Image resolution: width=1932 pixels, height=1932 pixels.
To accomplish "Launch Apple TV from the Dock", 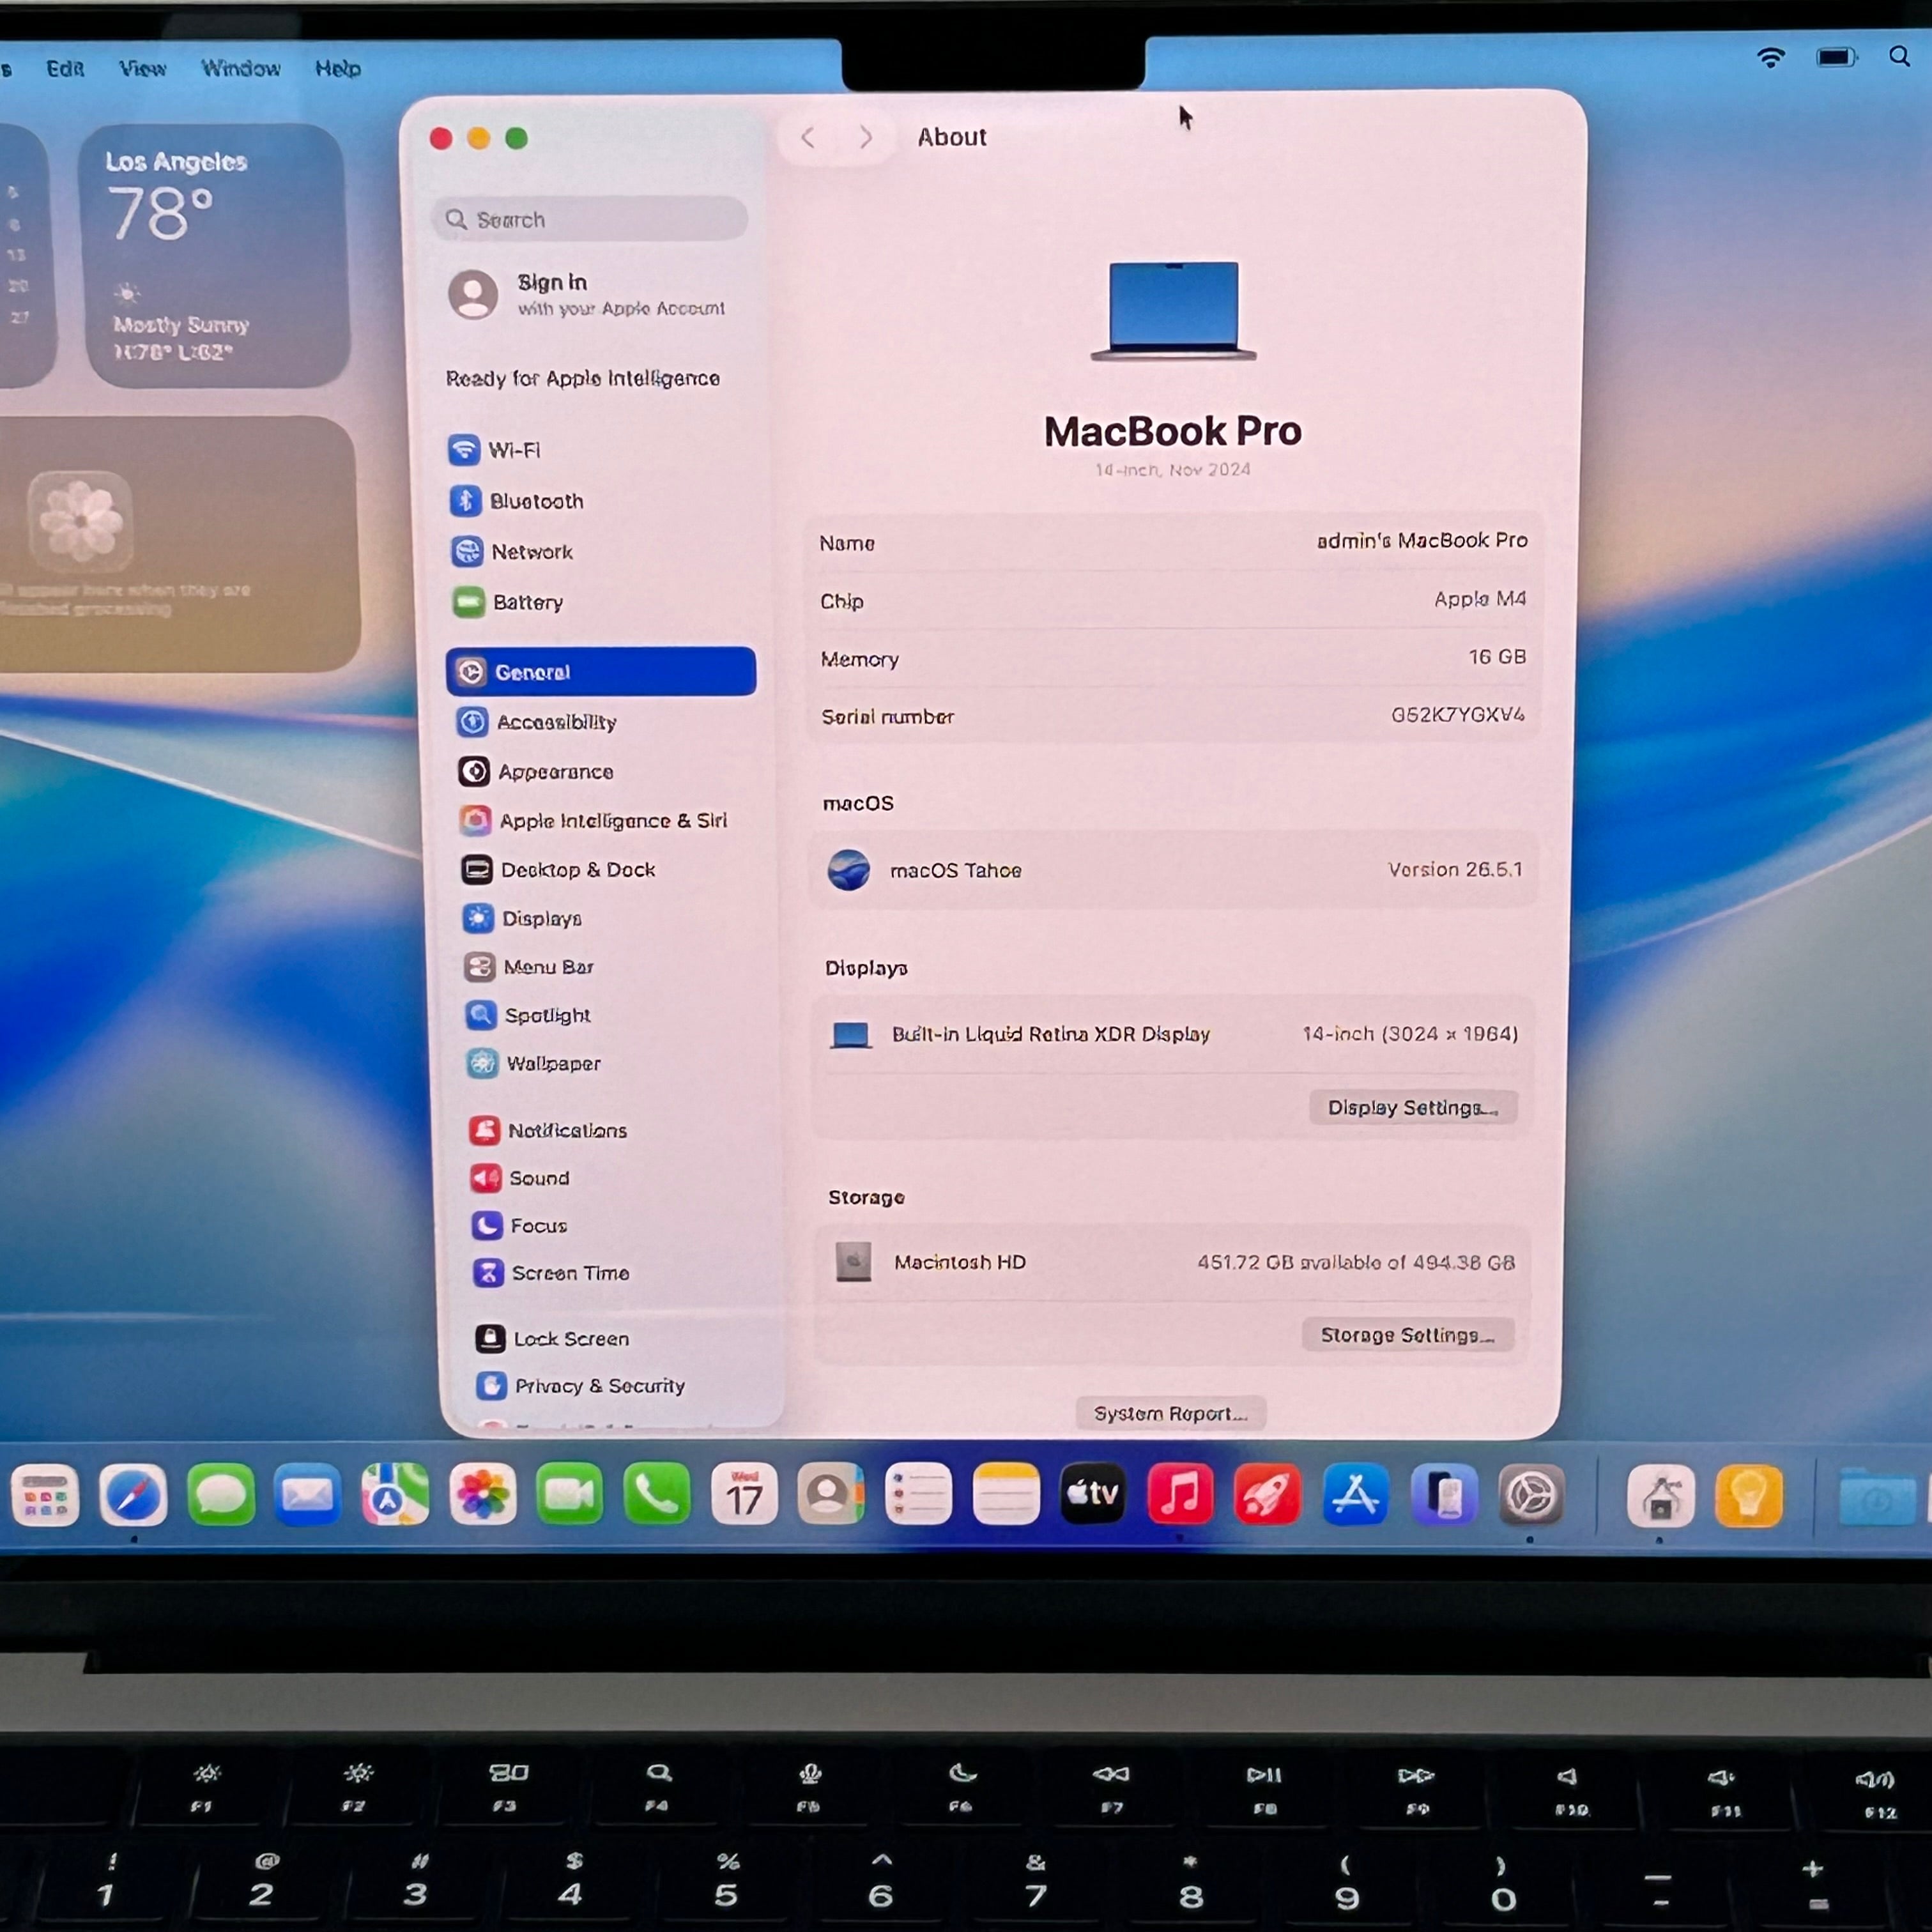I will (1093, 1494).
